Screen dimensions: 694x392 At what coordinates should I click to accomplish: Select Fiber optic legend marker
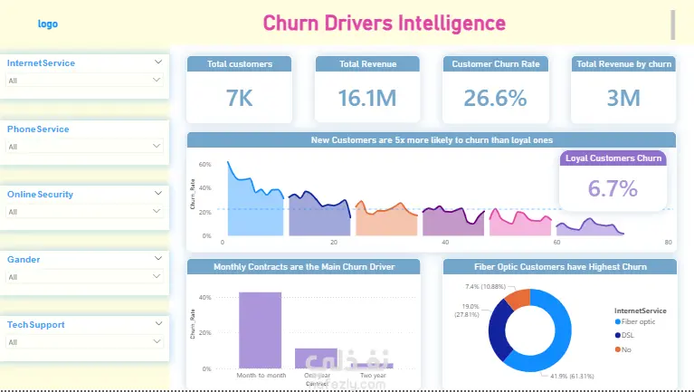click(x=617, y=322)
